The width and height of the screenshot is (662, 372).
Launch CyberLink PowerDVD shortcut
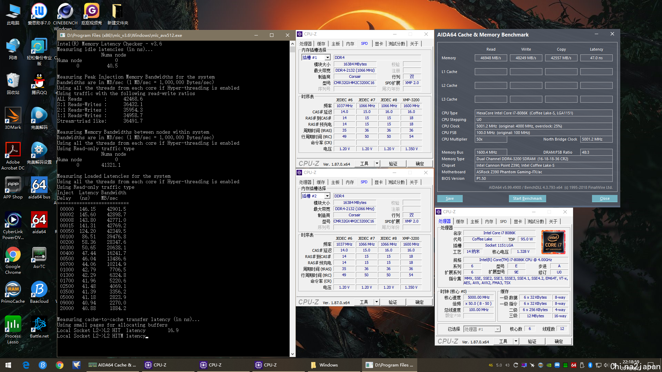click(13, 226)
